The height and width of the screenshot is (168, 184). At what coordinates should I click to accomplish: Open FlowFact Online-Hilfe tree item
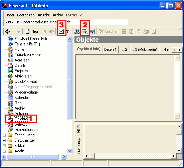tap(31, 39)
